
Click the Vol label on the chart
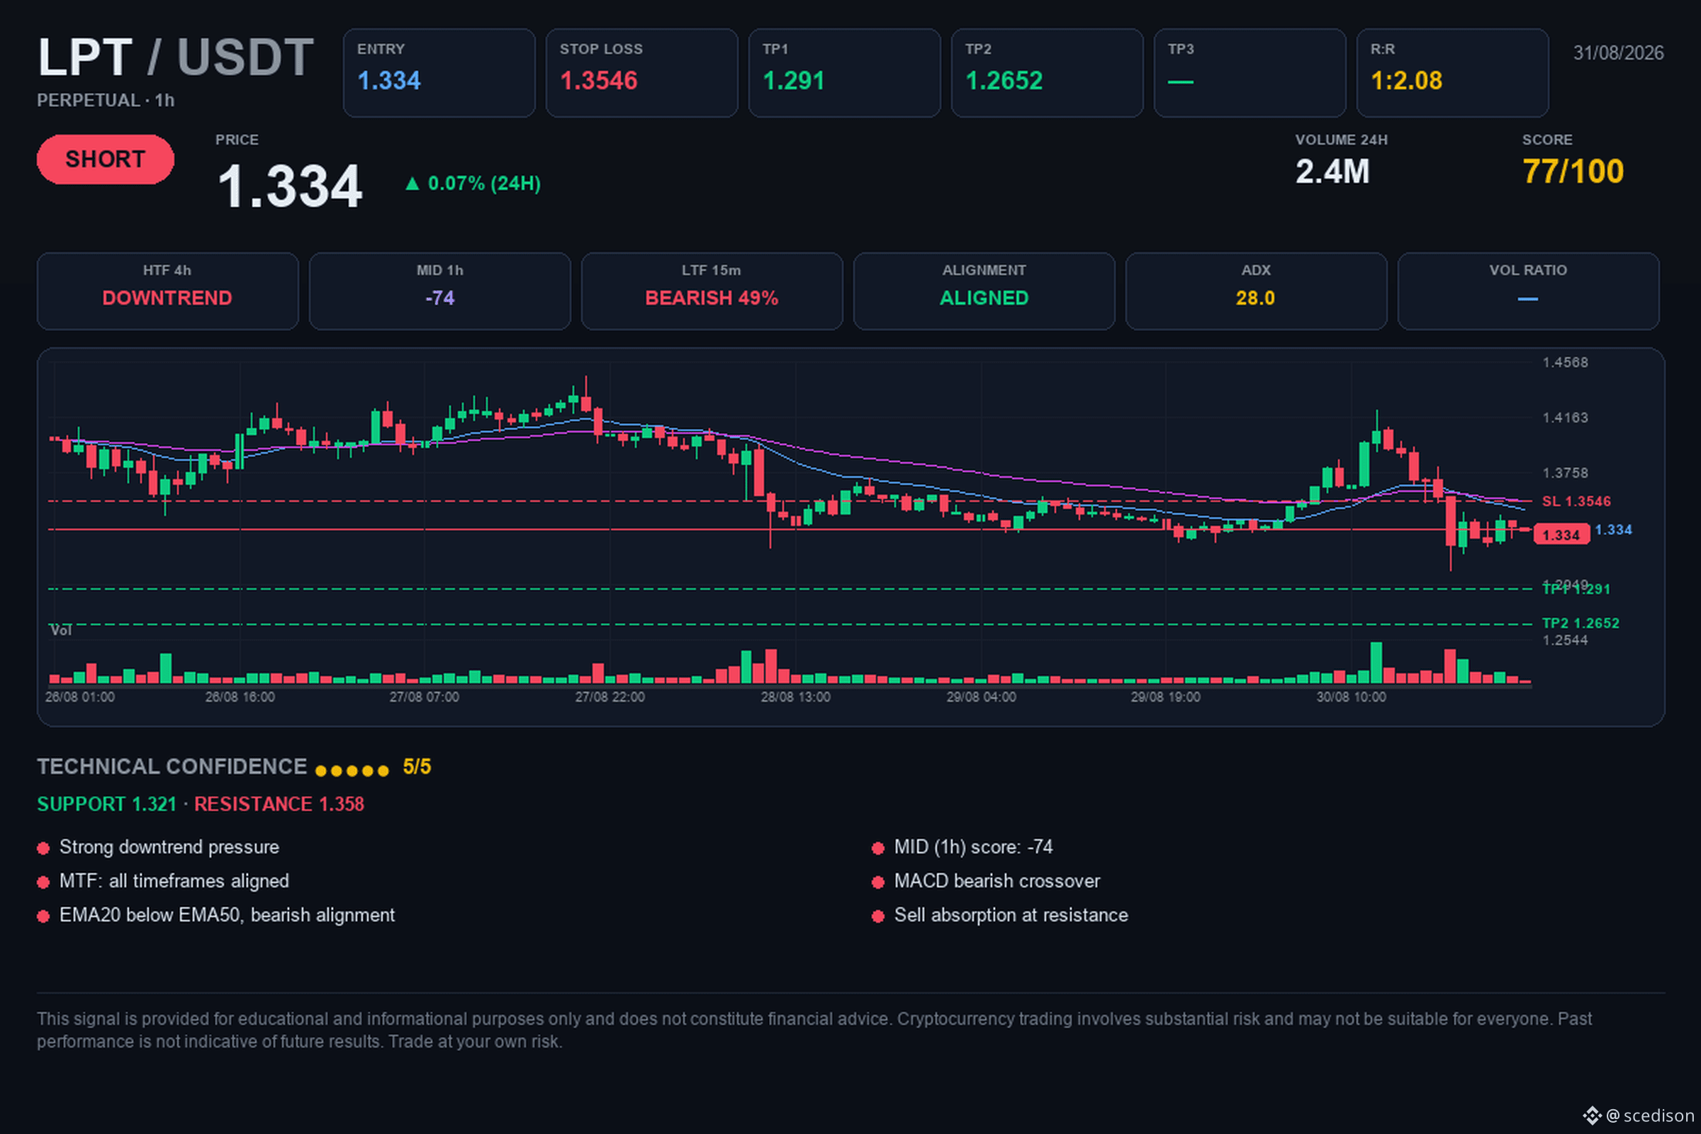[61, 631]
